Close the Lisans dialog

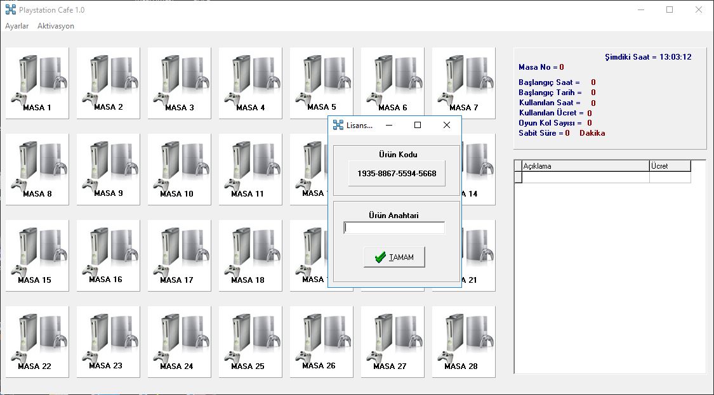(446, 125)
